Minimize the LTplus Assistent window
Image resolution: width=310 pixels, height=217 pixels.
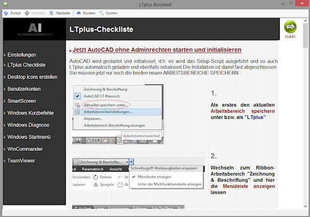[283, 4]
